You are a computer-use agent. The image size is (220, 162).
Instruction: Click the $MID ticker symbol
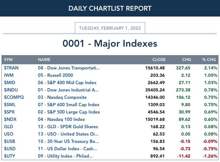(x=10, y=83)
